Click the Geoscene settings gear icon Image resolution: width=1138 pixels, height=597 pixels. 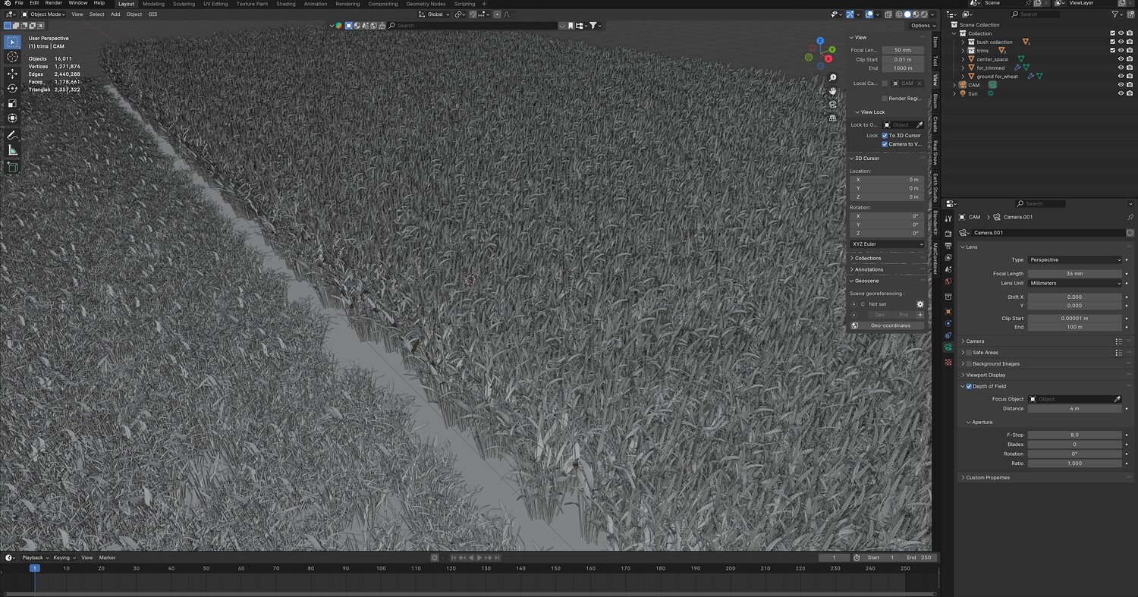[x=920, y=304]
